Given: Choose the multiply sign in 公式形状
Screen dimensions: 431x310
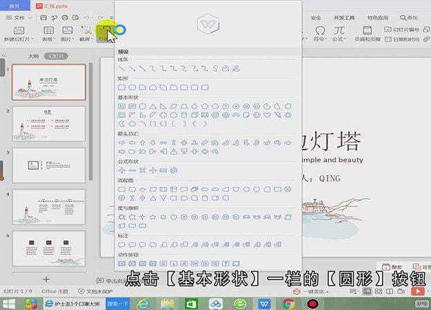Looking at the screenshot, I should pos(142,171).
